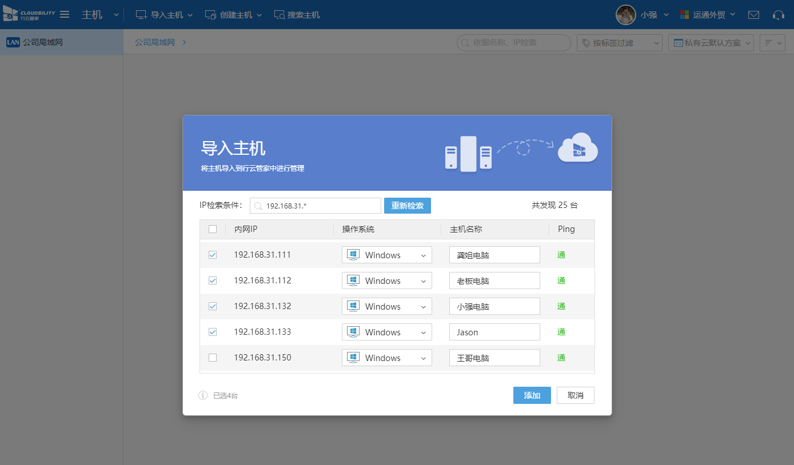
Task: Check the checkbox for 192.168.31.150
Action: (x=213, y=358)
